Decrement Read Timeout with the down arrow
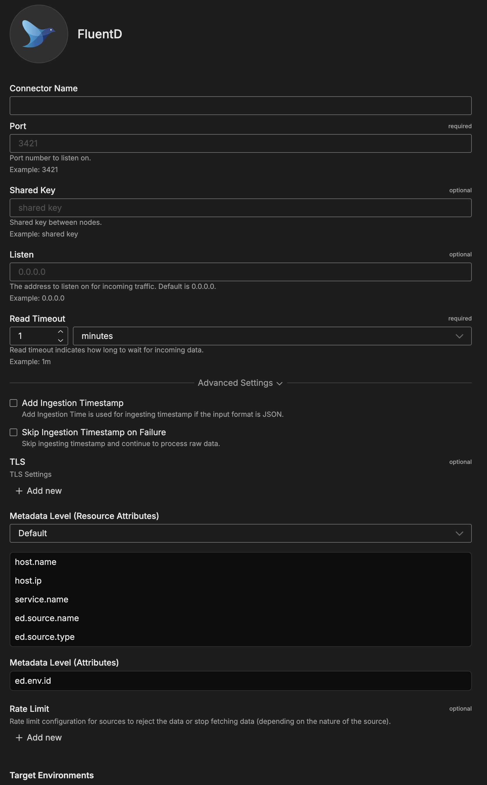The height and width of the screenshot is (785, 487). point(61,340)
